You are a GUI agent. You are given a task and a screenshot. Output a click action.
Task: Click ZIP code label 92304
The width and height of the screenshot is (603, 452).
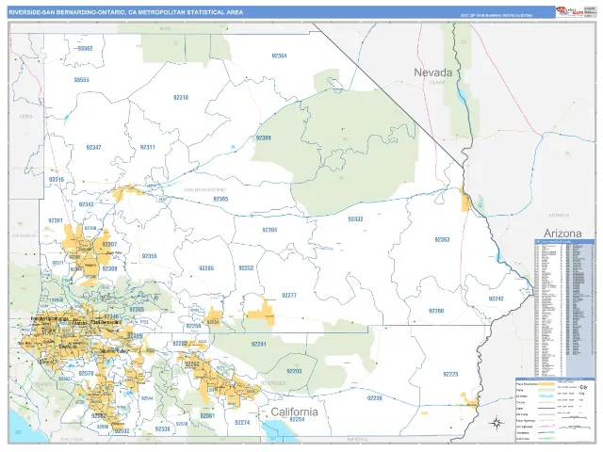(x=269, y=230)
